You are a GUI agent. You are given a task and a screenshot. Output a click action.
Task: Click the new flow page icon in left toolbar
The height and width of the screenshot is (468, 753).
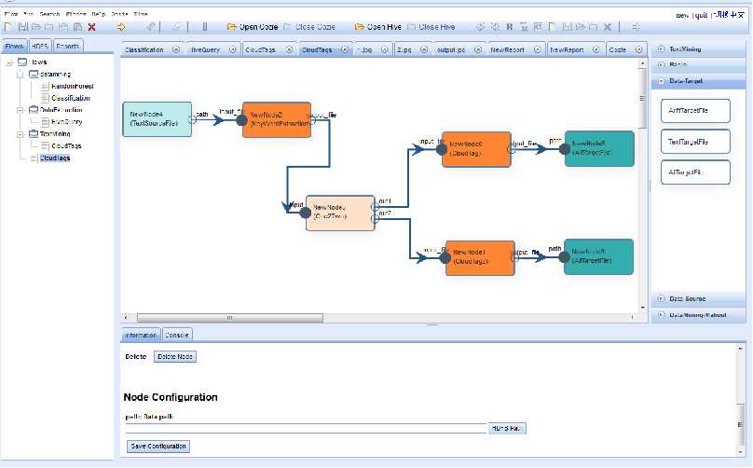click(8, 27)
